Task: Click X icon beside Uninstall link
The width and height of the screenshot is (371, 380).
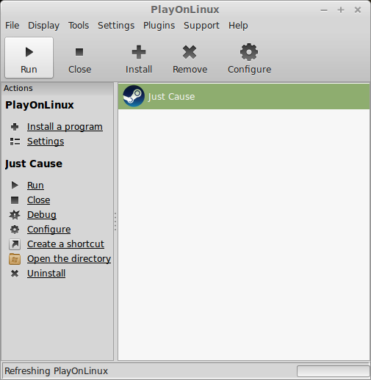Action: click(x=15, y=274)
